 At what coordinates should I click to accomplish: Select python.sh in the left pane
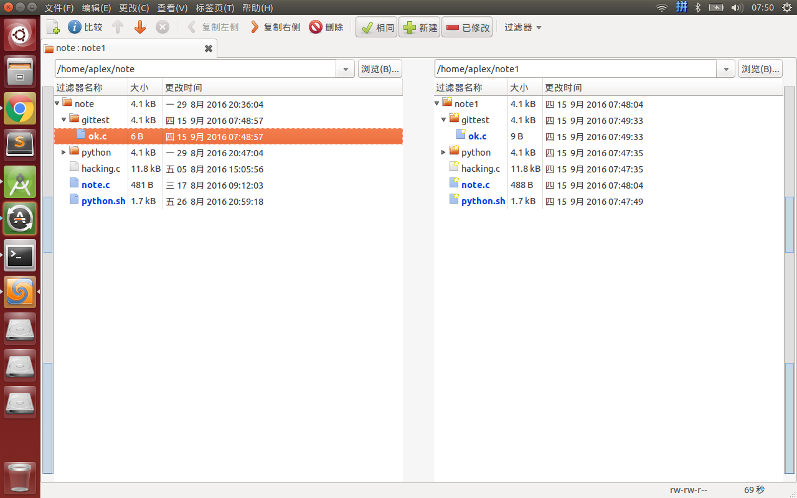tap(103, 201)
